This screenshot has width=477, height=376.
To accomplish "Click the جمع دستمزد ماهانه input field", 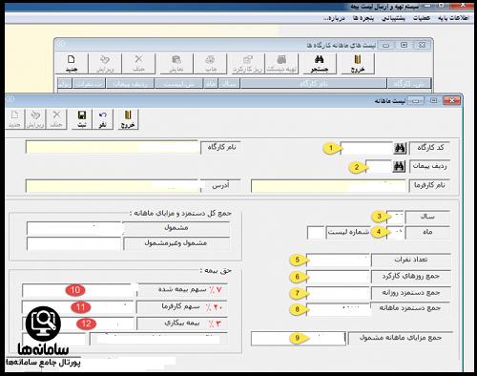I will pyautogui.click(x=338, y=308).
